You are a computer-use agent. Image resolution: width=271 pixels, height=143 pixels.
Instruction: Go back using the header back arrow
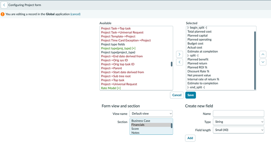pyautogui.click(x=4, y=5)
